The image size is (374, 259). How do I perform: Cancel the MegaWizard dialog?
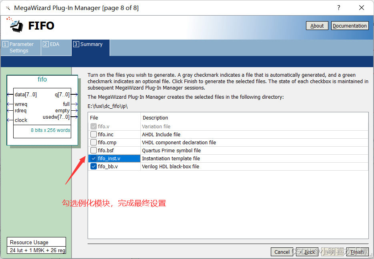pyautogui.click(x=282, y=252)
